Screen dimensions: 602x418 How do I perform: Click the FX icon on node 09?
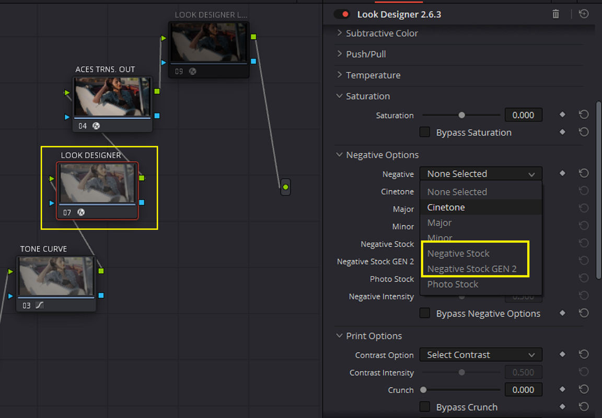(x=193, y=72)
